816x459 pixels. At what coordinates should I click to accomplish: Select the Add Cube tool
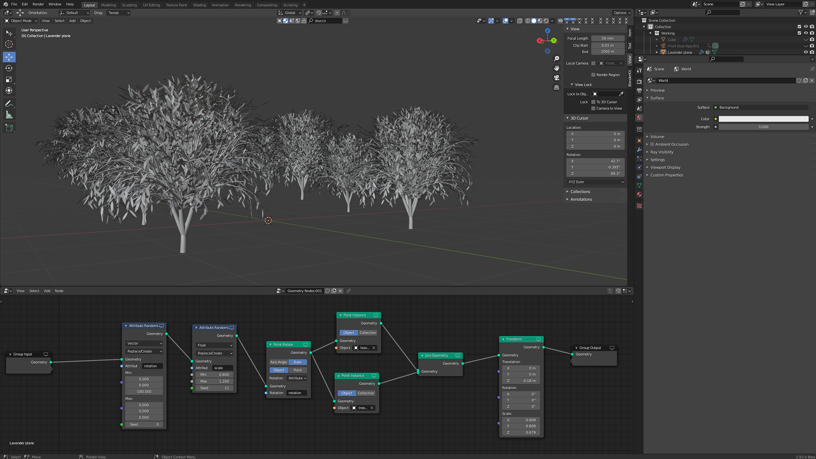coord(9,127)
